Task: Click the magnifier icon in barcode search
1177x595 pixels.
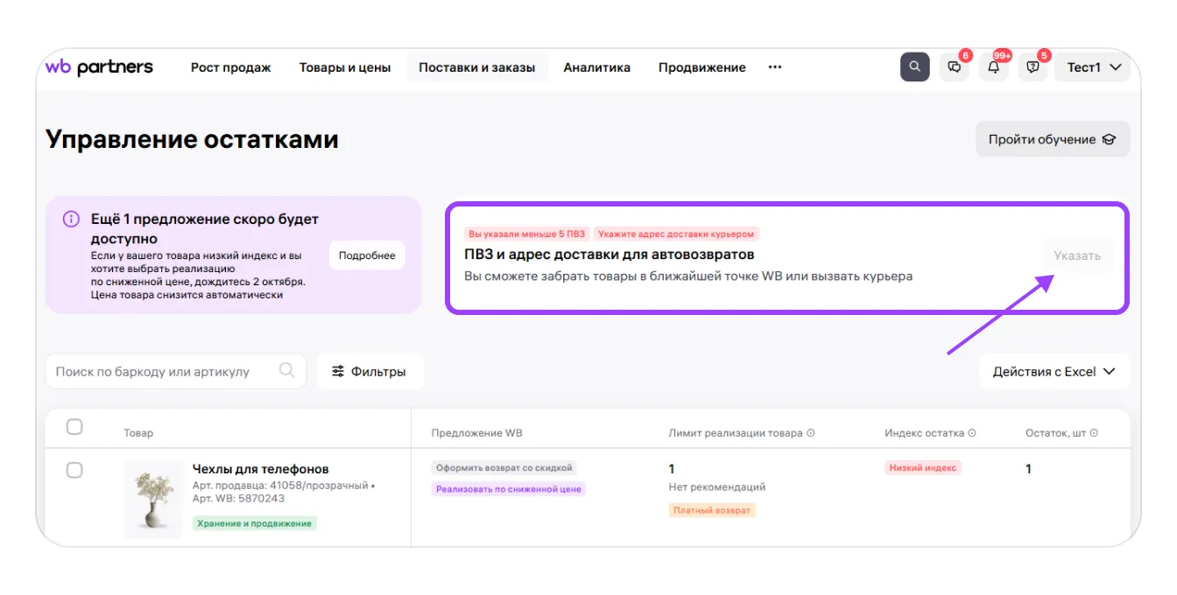Action: pos(286,371)
